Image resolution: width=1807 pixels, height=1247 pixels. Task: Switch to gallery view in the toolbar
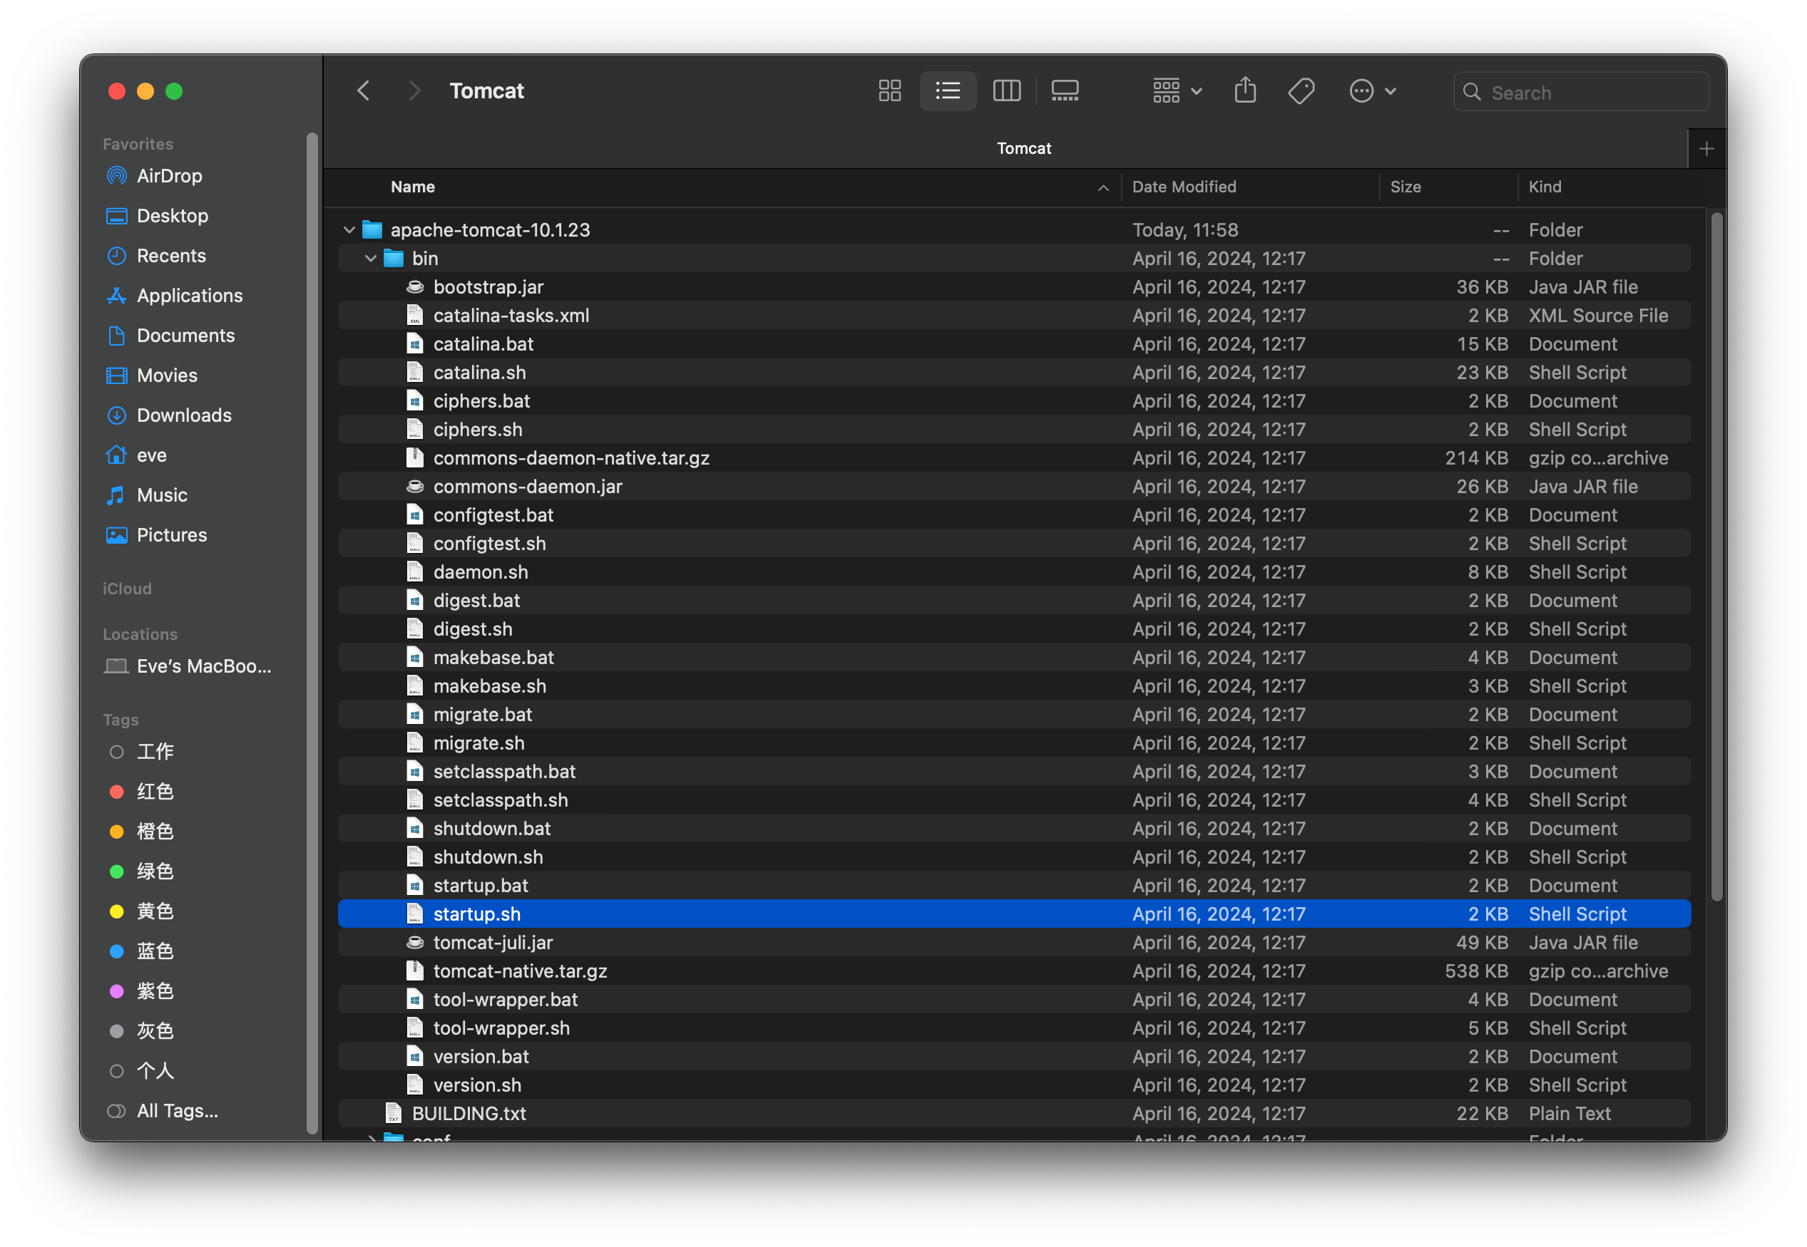[1064, 90]
